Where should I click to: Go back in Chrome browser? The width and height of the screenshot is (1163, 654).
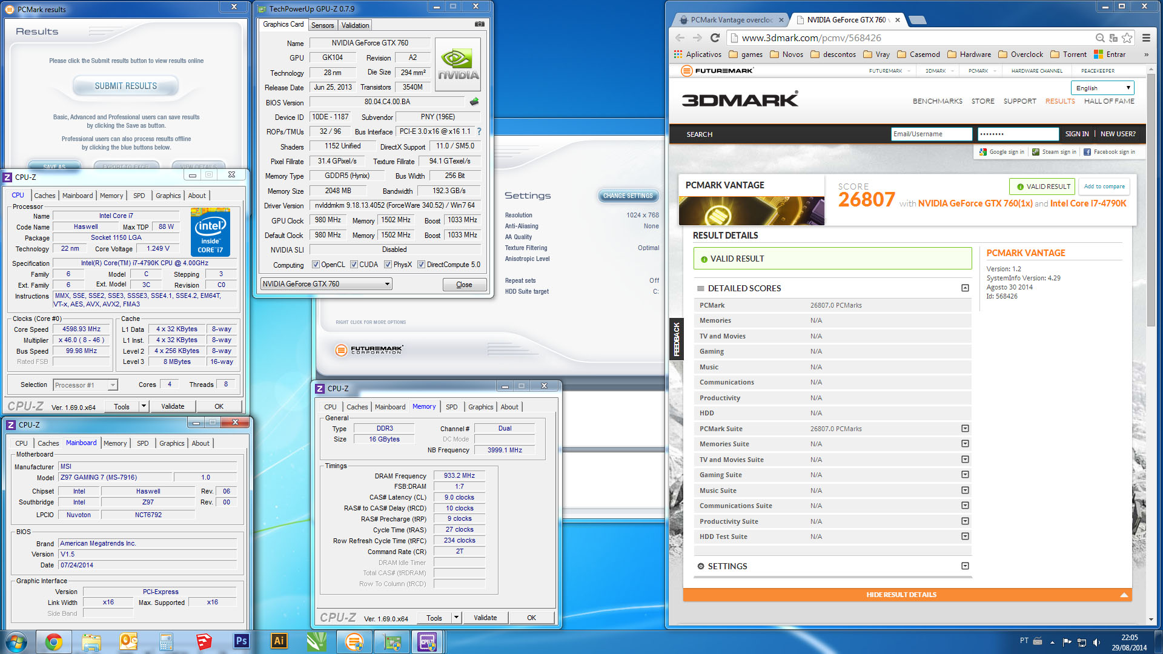pos(680,38)
